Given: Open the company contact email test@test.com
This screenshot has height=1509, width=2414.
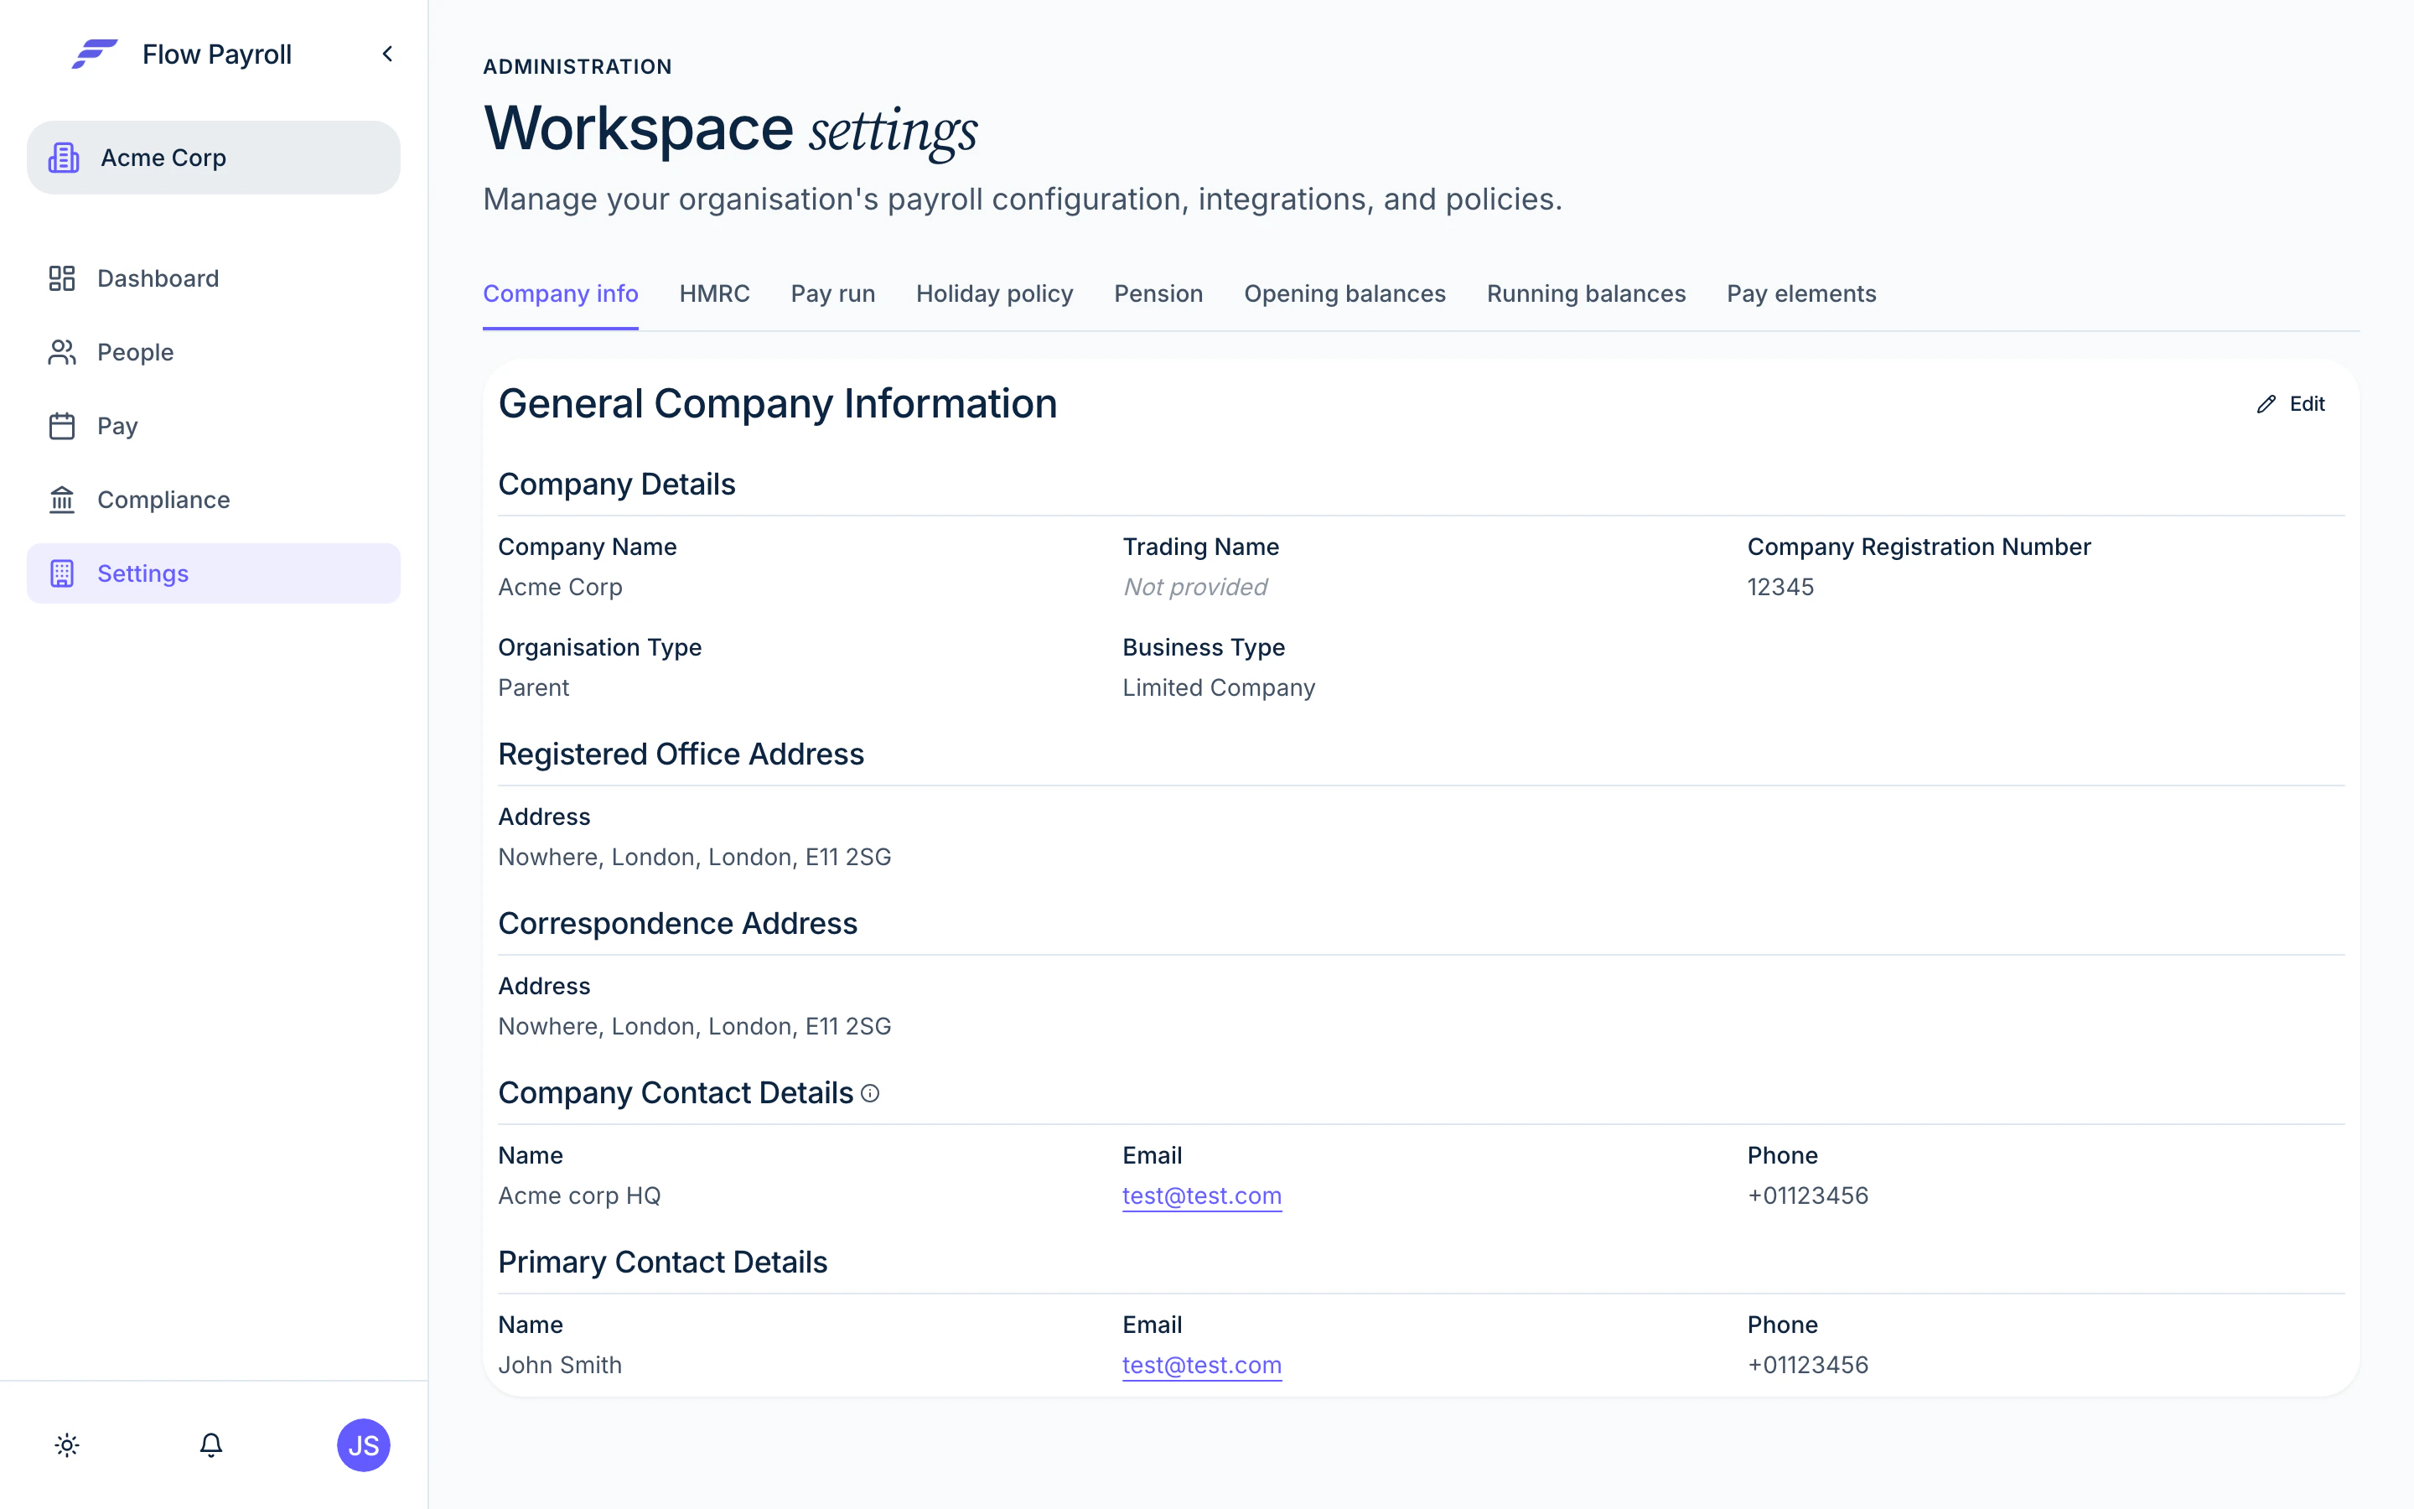Looking at the screenshot, I should 1202,1195.
